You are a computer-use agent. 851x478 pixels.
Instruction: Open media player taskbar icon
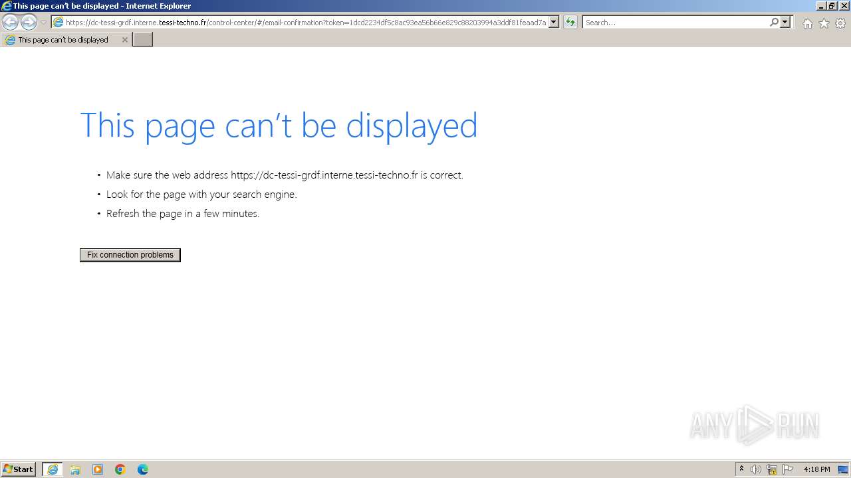point(98,469)
